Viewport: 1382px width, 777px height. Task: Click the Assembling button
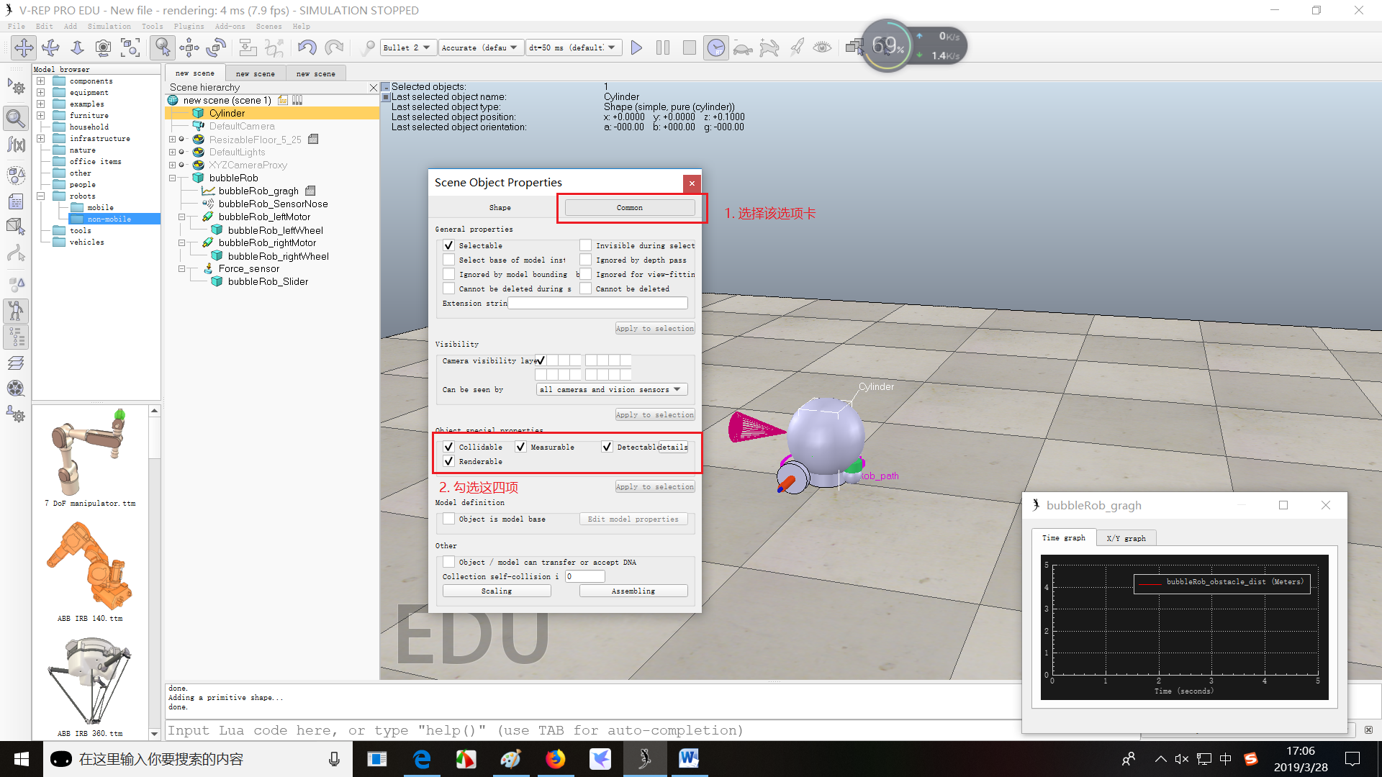pos(633,591)
